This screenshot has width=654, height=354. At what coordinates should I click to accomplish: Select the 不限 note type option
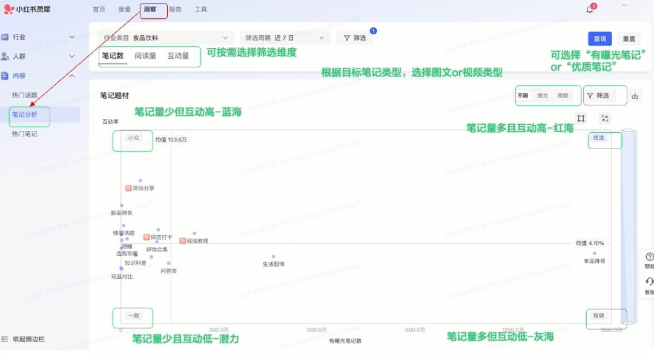[x=523, y=96]
